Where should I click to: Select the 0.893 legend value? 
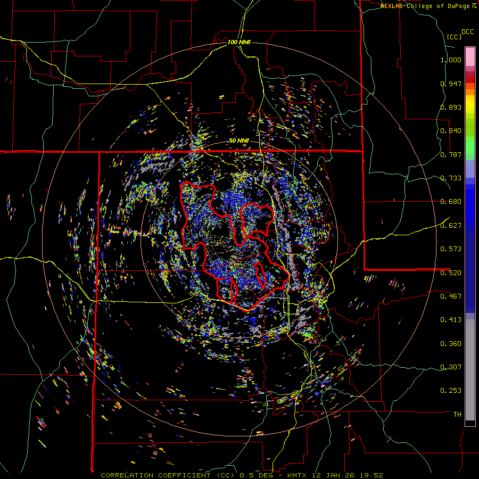(x=451, y=107)
